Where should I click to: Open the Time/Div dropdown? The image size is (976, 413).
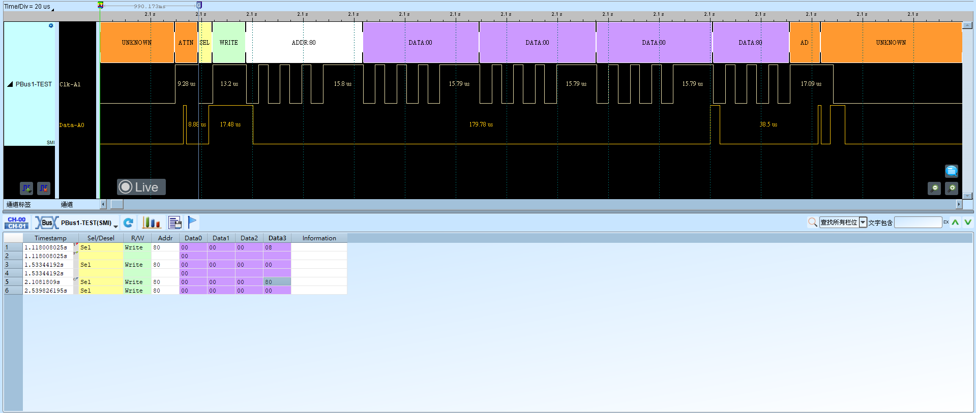click(x=52, y=9)
